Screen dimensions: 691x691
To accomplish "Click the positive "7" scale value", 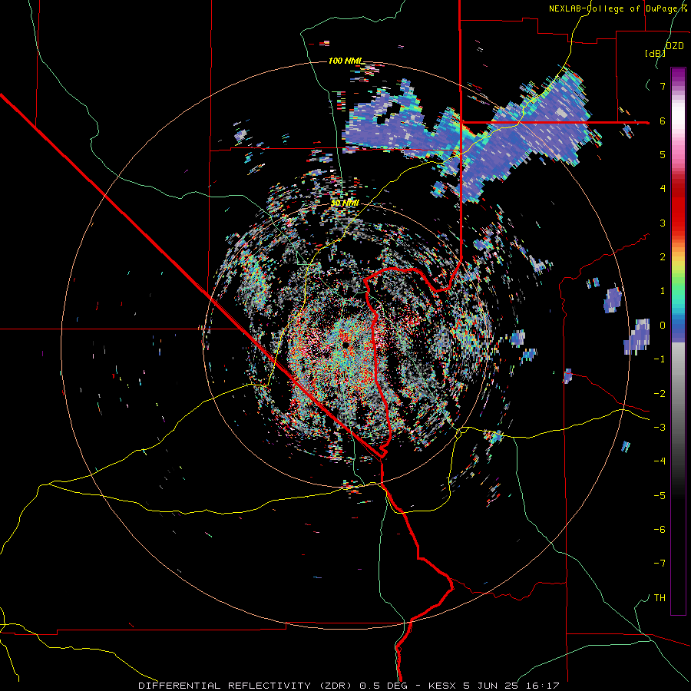I will coord(663,86).
